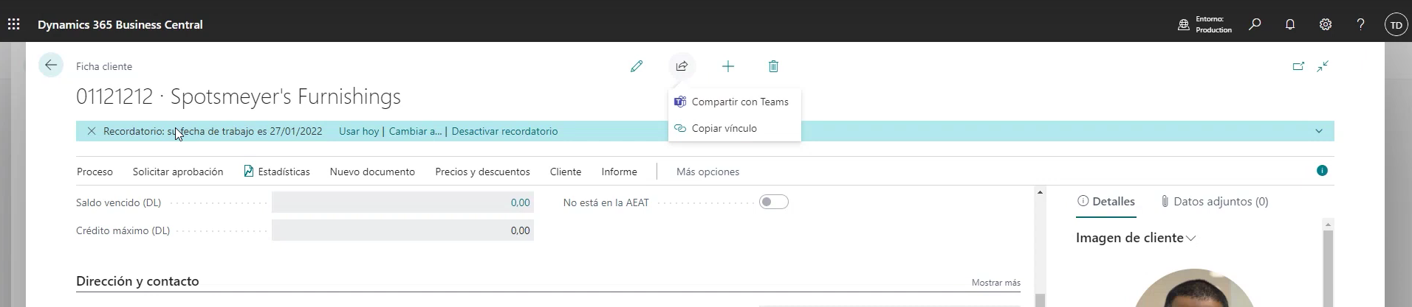
Task: Click the trash delete icon
Action: pyautogui.click(x=773, y=66)
